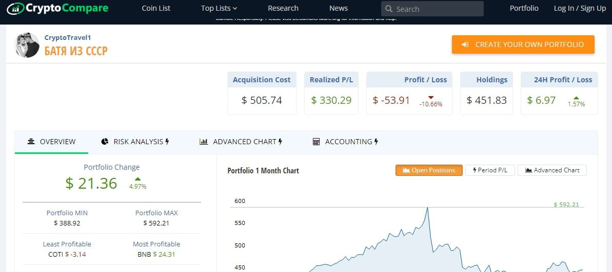Open the Research section
This screenshot has width=612, height=272.
(x=283, y=8)
